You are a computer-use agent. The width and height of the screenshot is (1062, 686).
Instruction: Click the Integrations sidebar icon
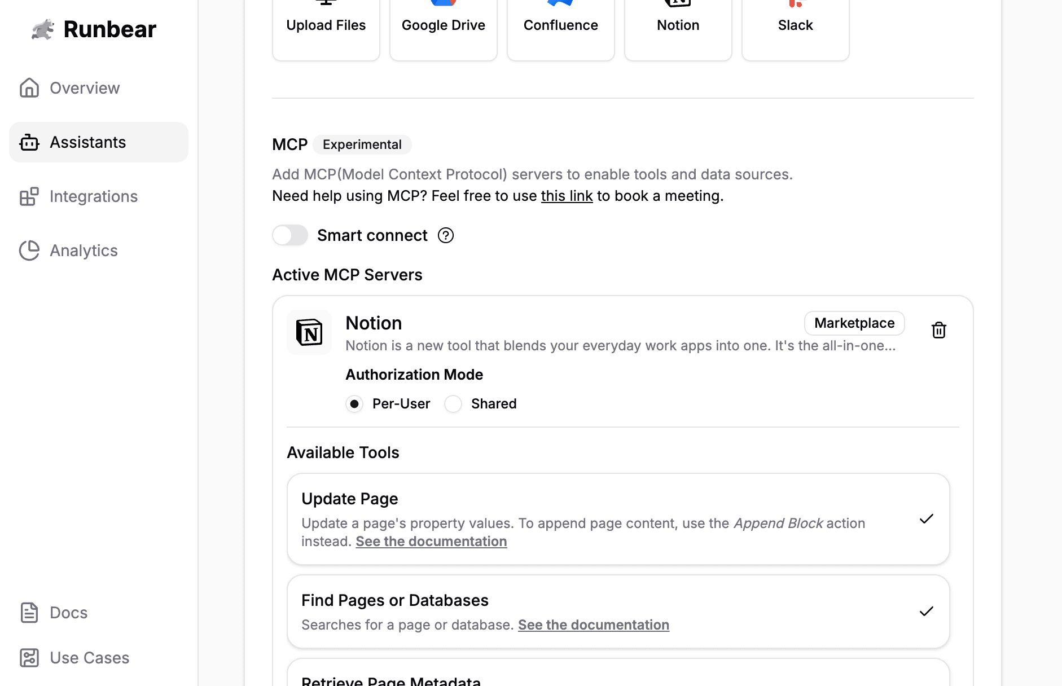[29, 196]
